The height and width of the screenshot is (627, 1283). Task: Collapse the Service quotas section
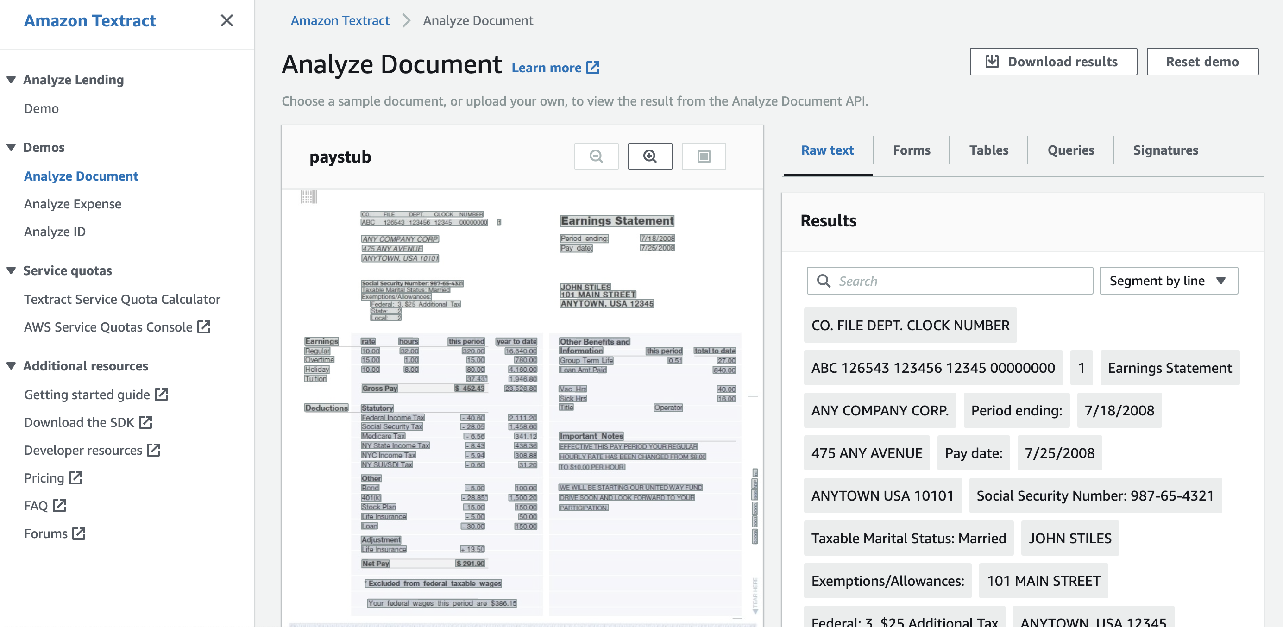pos(11,270)
